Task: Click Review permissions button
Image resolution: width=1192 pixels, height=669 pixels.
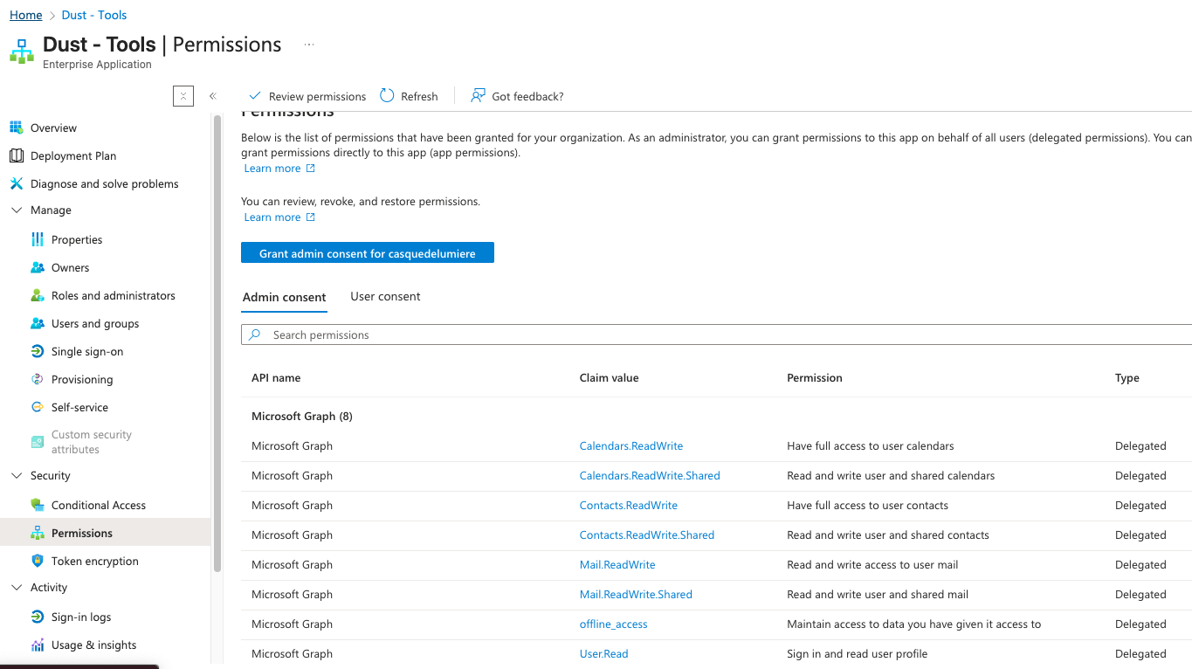Action: coord(307,96)
